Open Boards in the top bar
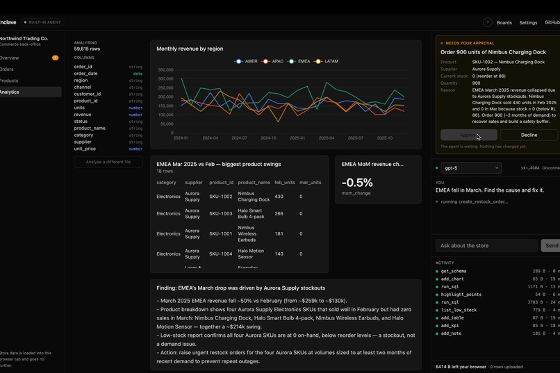This screenshot has height=373, width=560. 504,22
